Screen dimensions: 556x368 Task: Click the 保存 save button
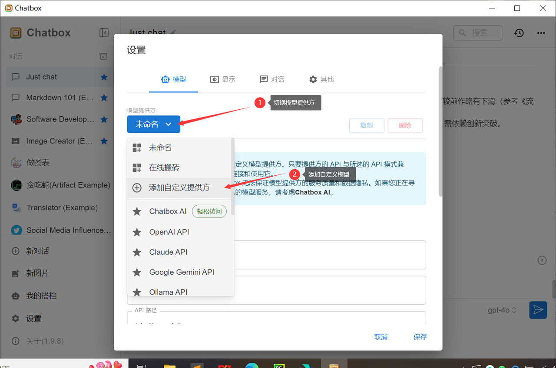pos(420,337)
